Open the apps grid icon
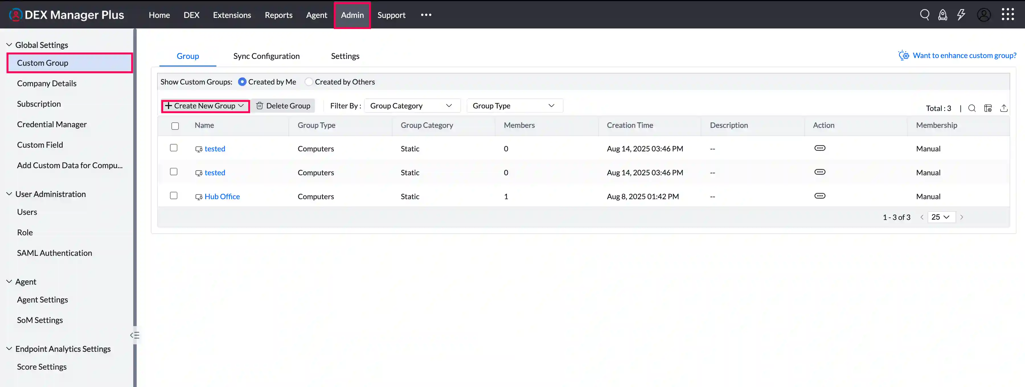Image resolution: width=1025 pixels, height=387 pixels. (x=1008, y=14)
